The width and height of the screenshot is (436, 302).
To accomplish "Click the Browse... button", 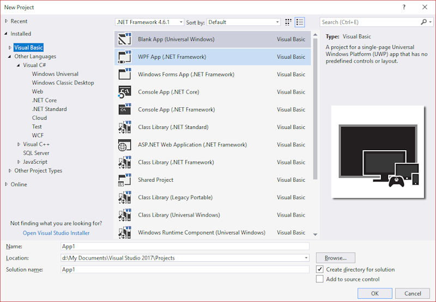I will click(x=335, y=257).
